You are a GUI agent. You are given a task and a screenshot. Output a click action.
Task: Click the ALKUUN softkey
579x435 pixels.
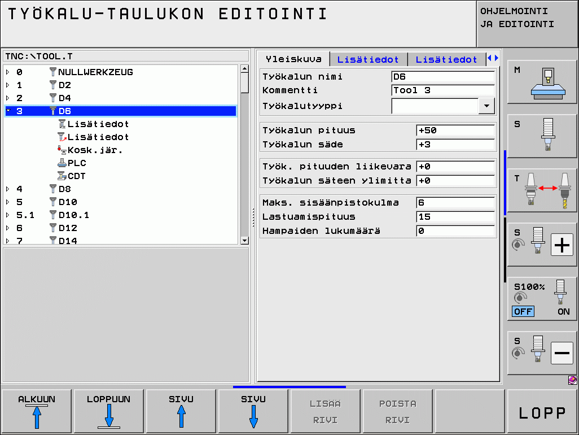[36, 411]
